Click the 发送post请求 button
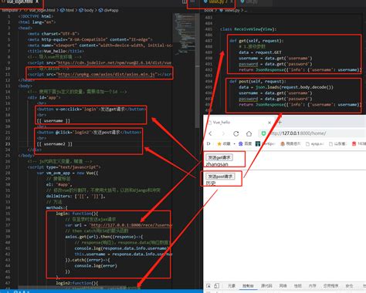The width and height of the screenshot is (366, 293). (220, 177)
